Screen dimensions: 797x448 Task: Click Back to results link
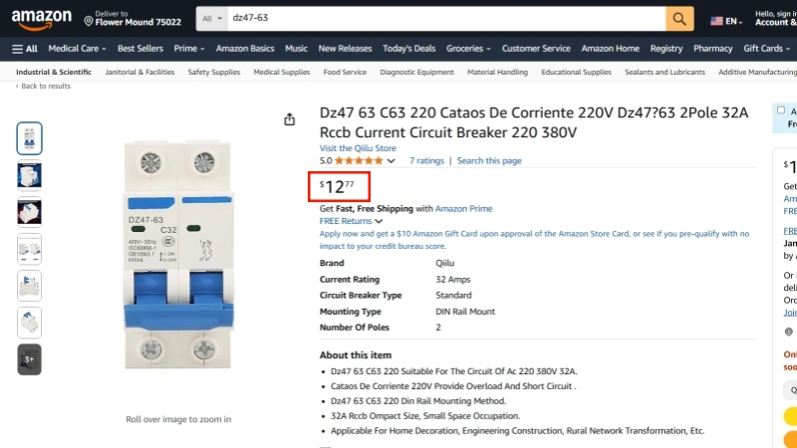[x=45, y=87]
